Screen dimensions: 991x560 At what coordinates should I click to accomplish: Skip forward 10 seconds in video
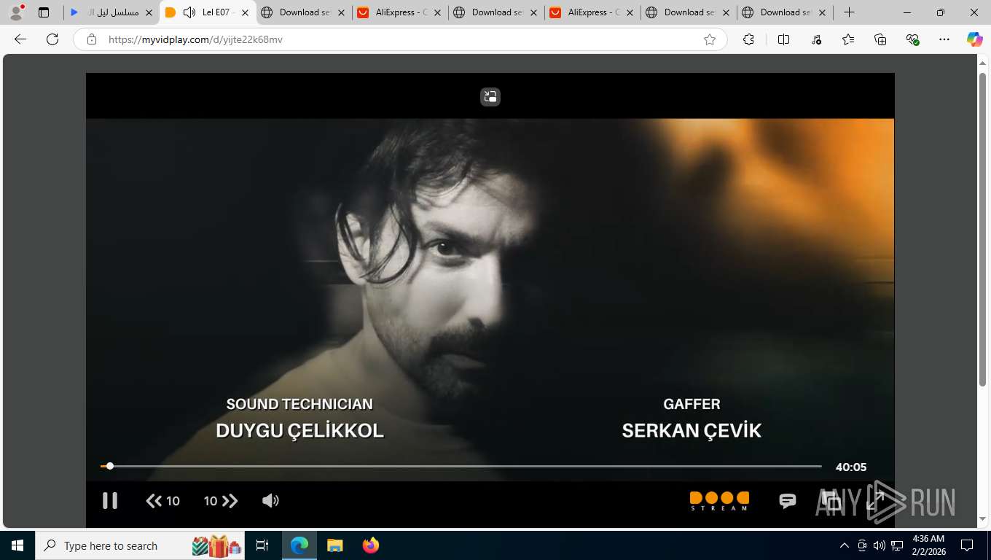[221, 501]
